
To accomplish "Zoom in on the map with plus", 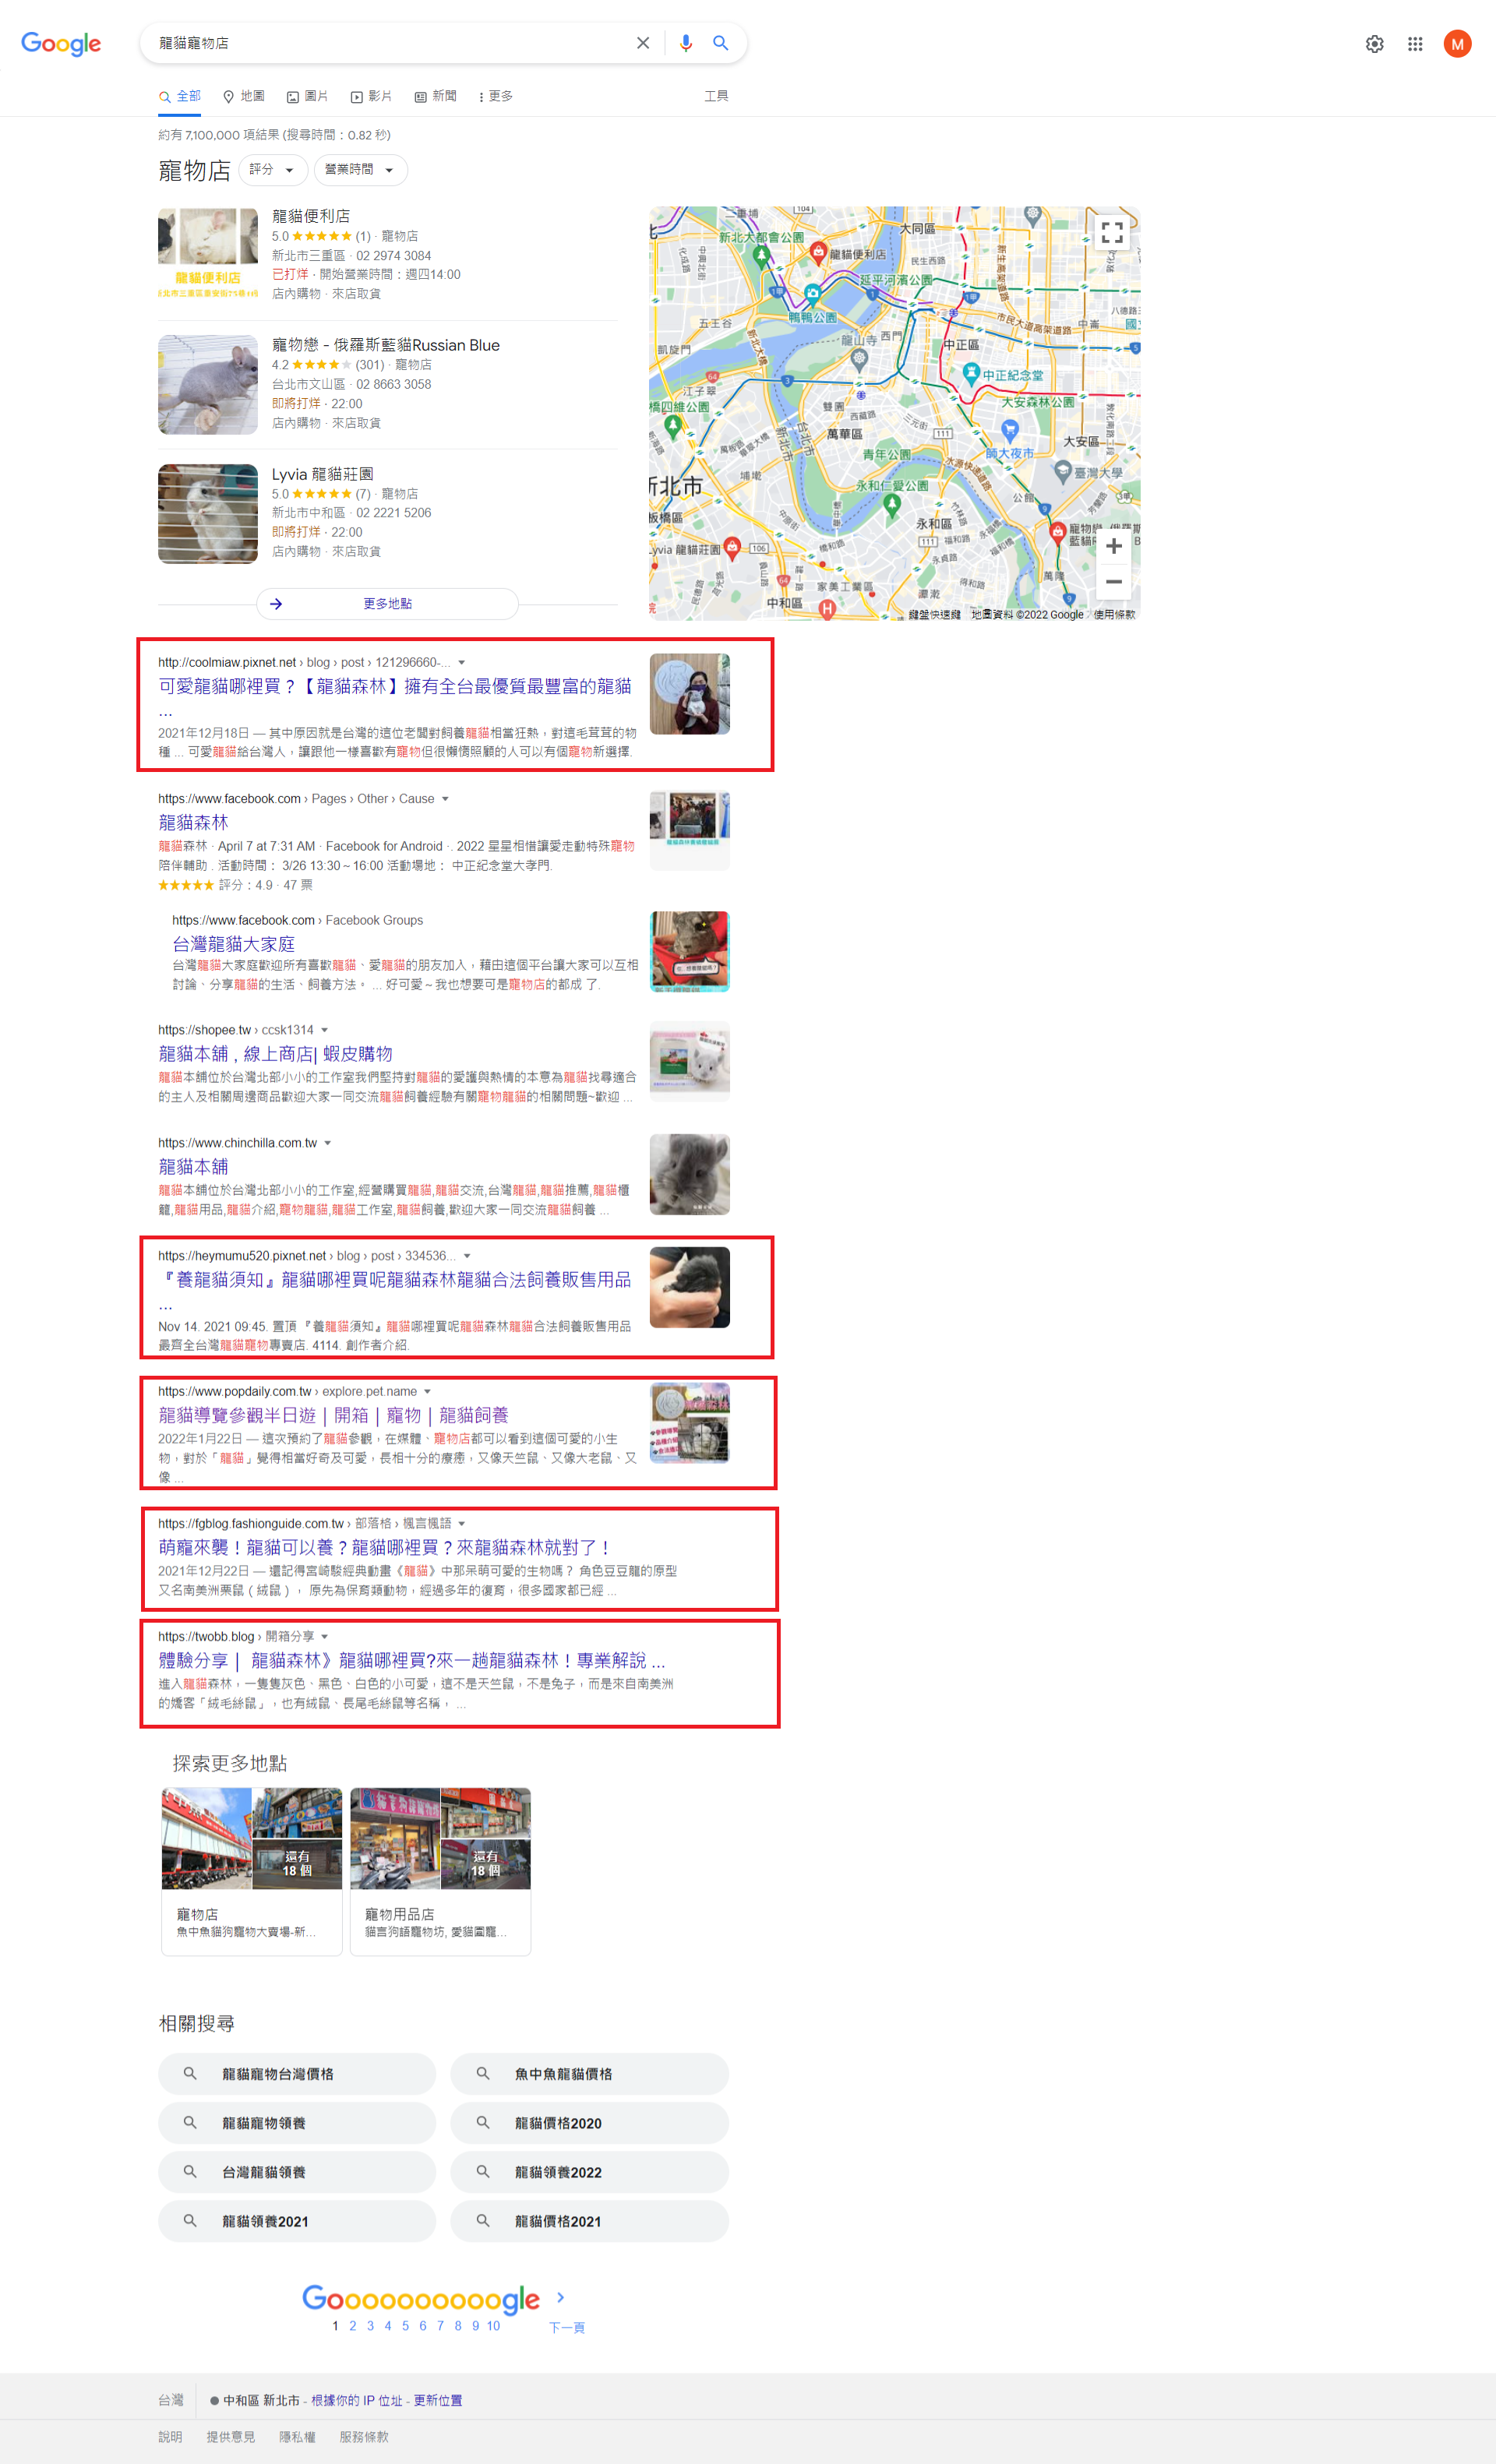I will [x=1114, y=546].
